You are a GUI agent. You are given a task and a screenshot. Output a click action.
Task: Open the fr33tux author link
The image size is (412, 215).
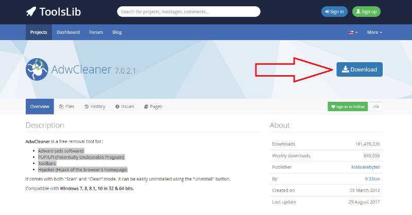tap(372, 179)
